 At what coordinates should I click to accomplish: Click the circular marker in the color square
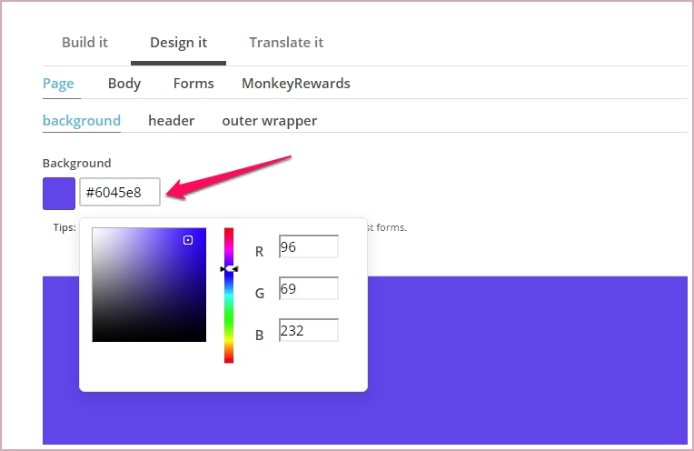(188, 240)
